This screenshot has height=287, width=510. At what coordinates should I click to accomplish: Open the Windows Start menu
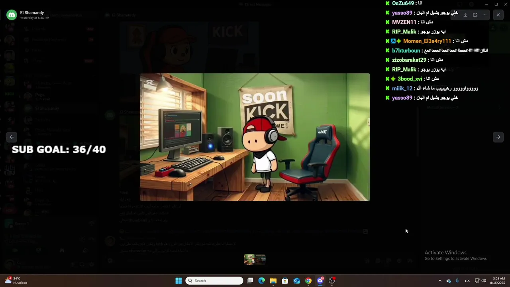point(178,281)
